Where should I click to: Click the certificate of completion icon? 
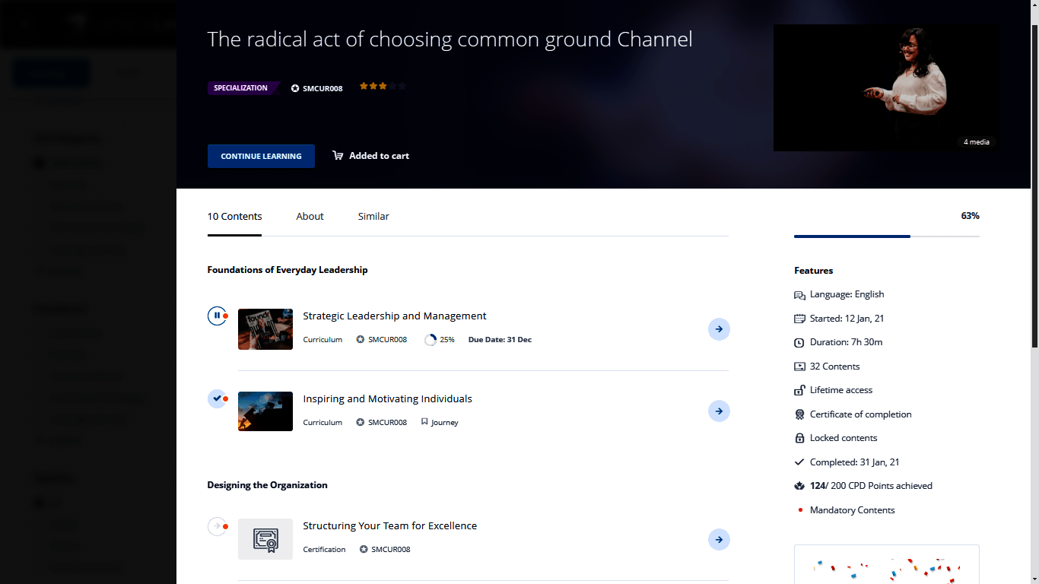pyautogui.click(x=799, y=414)
